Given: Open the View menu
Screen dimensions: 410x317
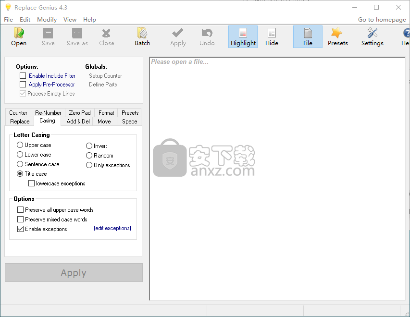Looking at the screenshot, I should pyautogui.click(x=70, y=20).
